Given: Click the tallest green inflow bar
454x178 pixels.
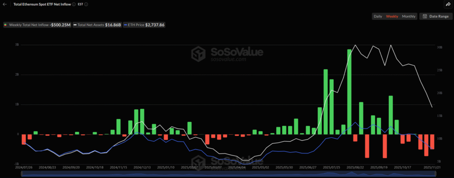Looking at the screenshot, I should 349,92.
